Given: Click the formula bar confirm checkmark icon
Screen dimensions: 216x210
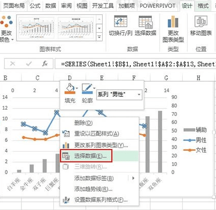Looking at the screenshot, I should 29,64.
